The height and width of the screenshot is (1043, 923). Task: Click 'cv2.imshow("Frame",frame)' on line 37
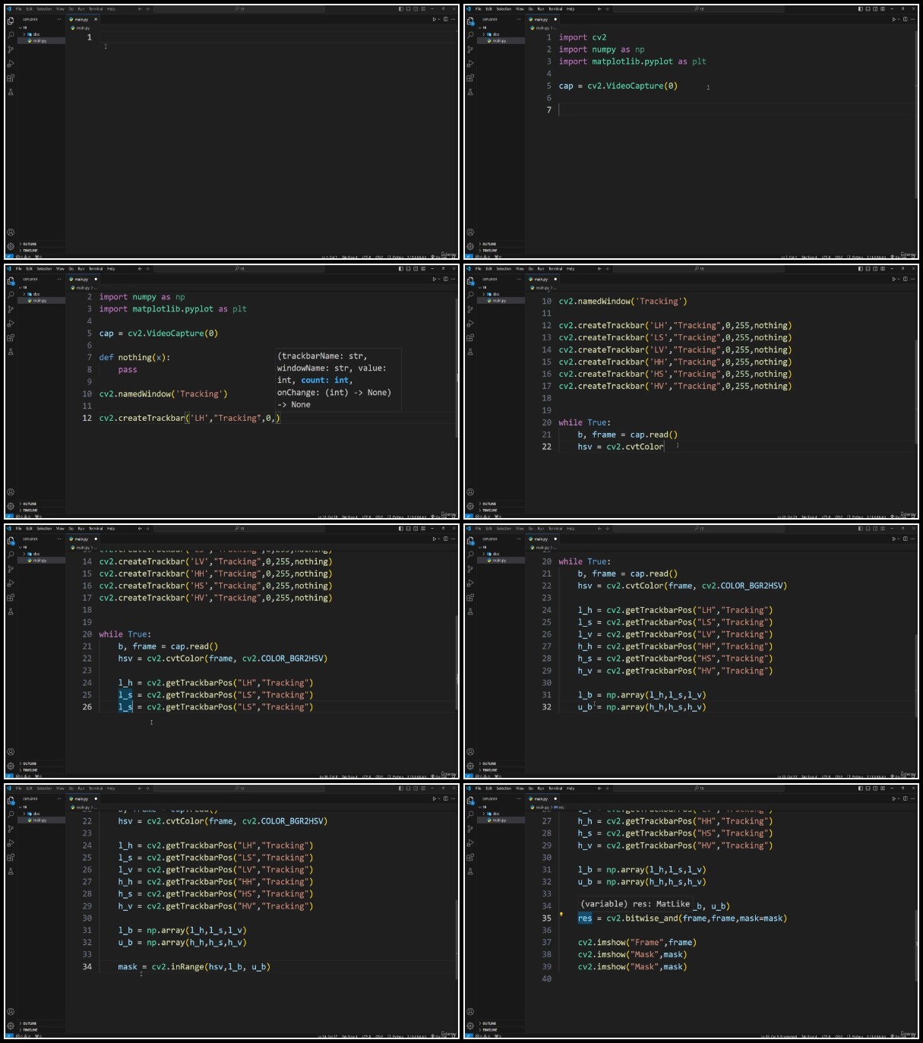[637, 943]
